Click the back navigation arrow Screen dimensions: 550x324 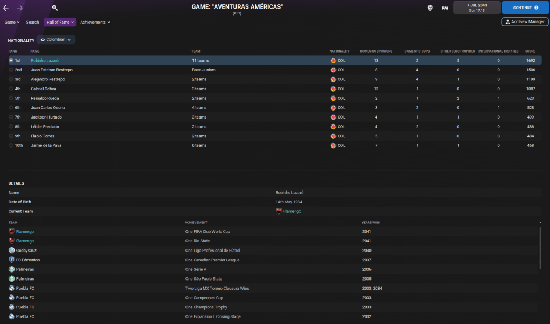click(6, 8)
